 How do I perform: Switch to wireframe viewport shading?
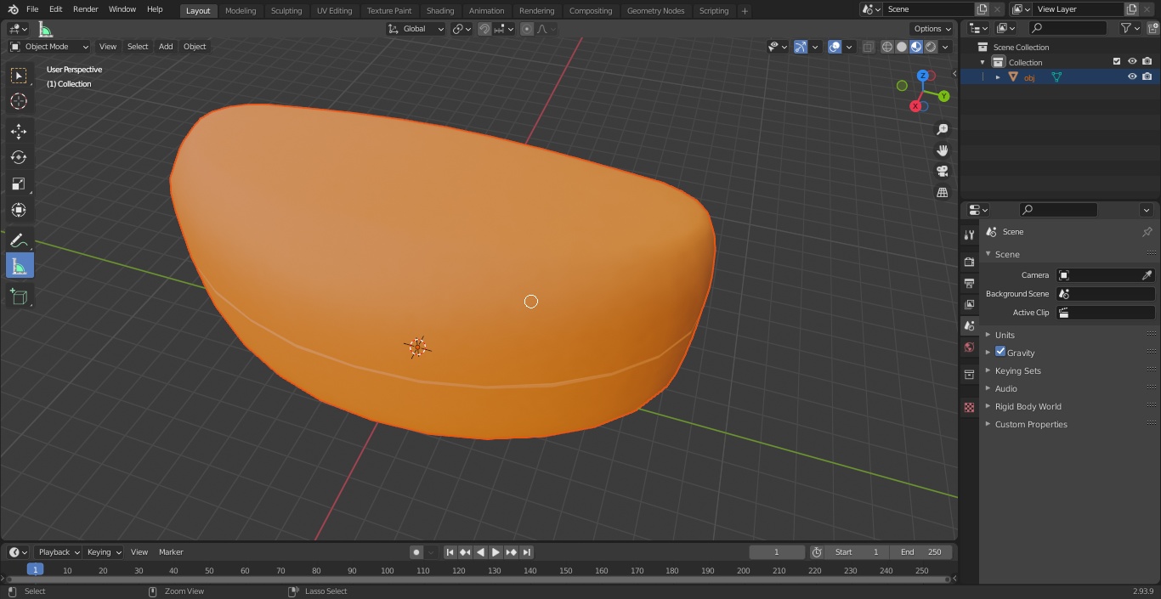[x=887, y=47]
